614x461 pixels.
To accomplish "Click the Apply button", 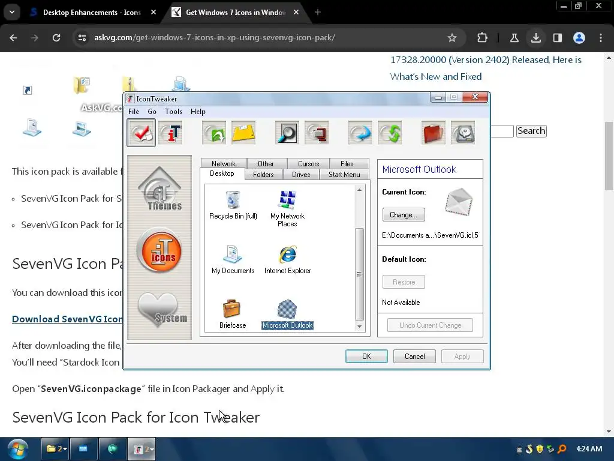I will tap(462, 357).
